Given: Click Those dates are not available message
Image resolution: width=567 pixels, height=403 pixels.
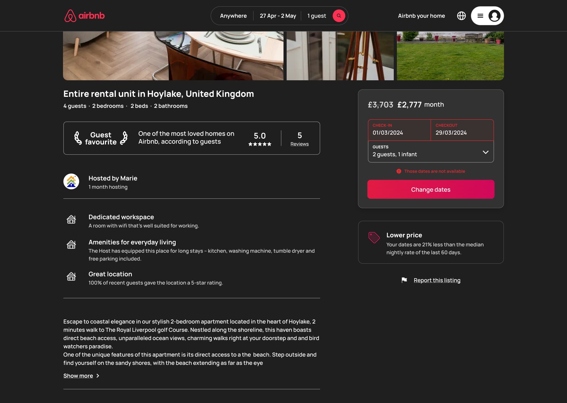Looking at the screenshot, I should pyautogui.click(x=434, y=171).
